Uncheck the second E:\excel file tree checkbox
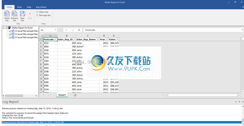 tap(10, 34)
